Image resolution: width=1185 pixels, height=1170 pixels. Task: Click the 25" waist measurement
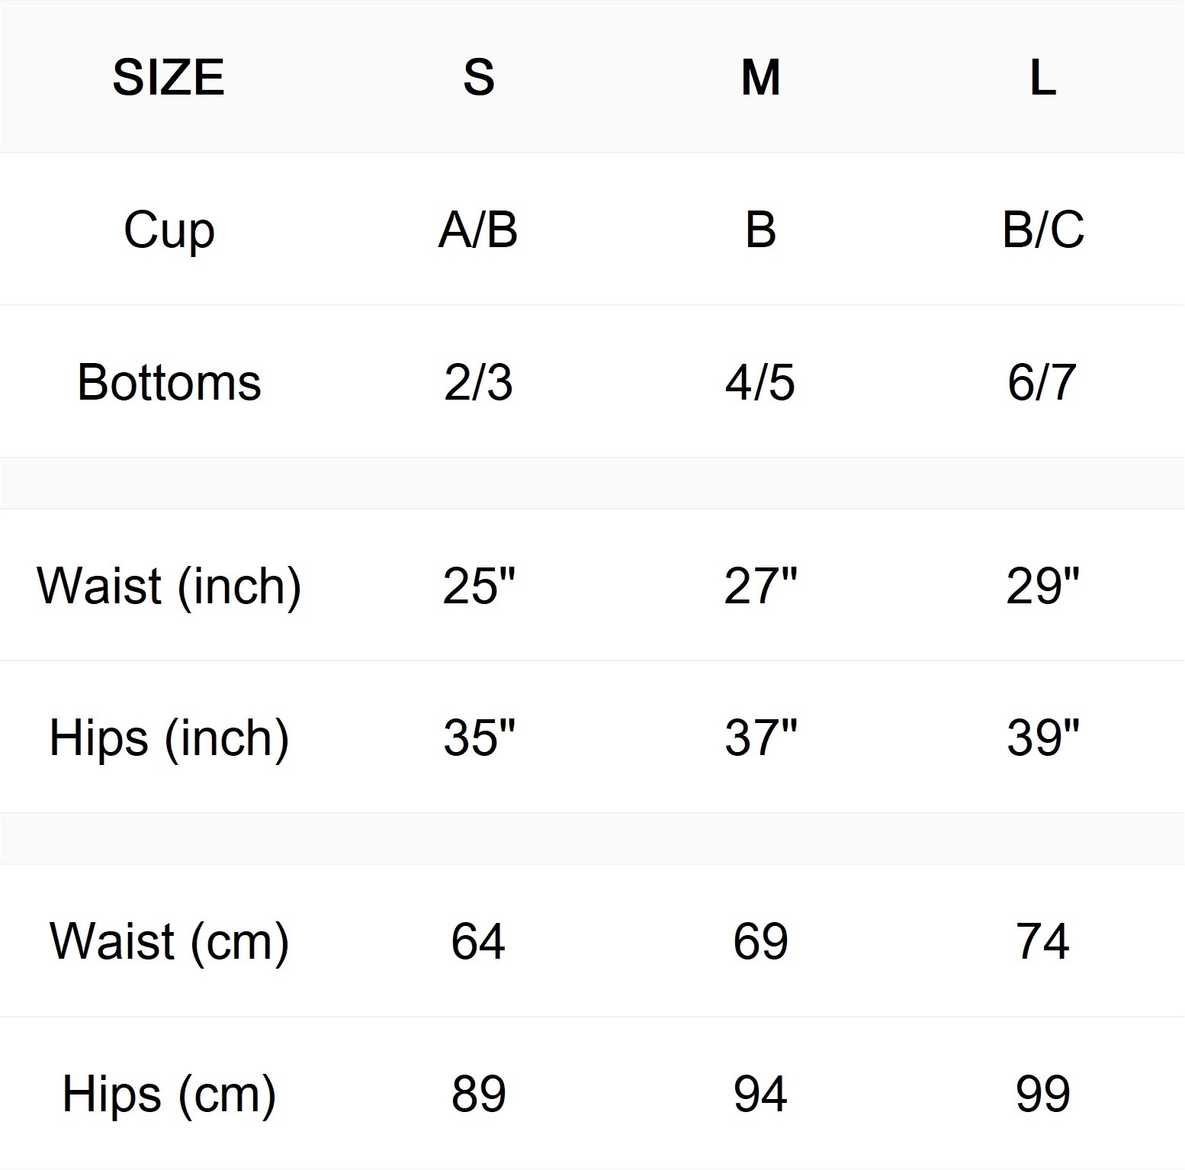479,586
